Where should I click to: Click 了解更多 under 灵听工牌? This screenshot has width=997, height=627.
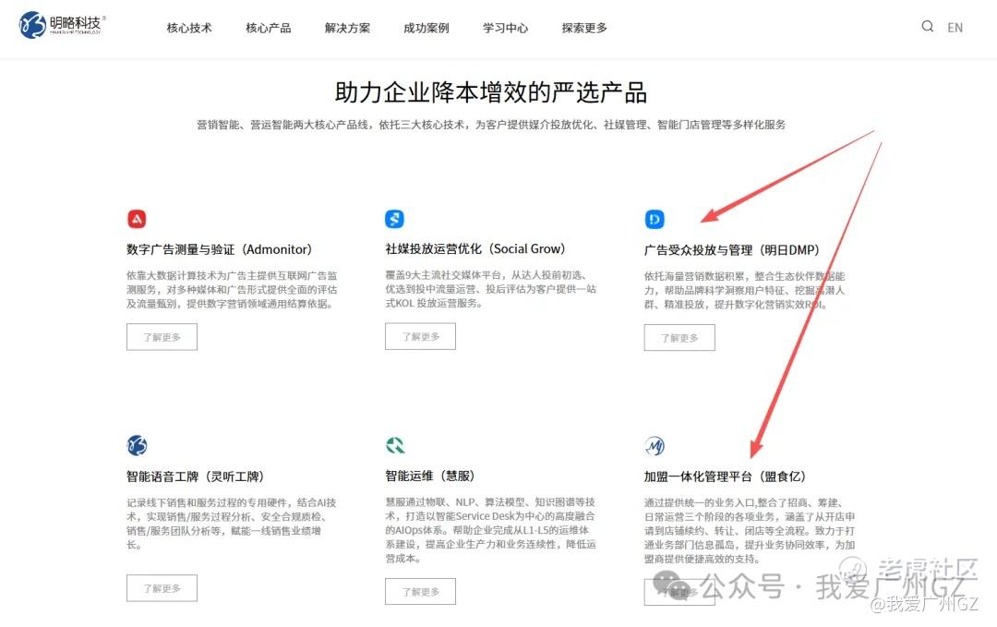pos(162,588)
